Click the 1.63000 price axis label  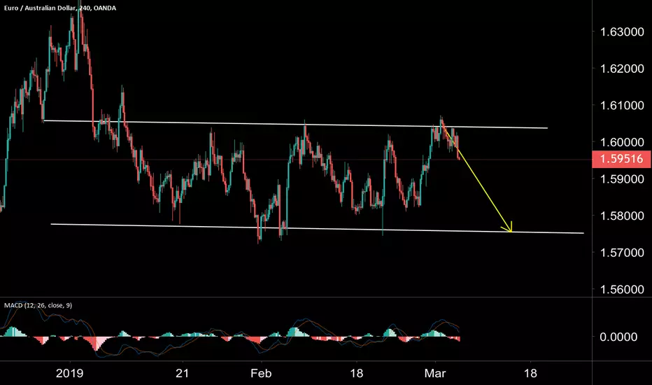tap(622, 32)
